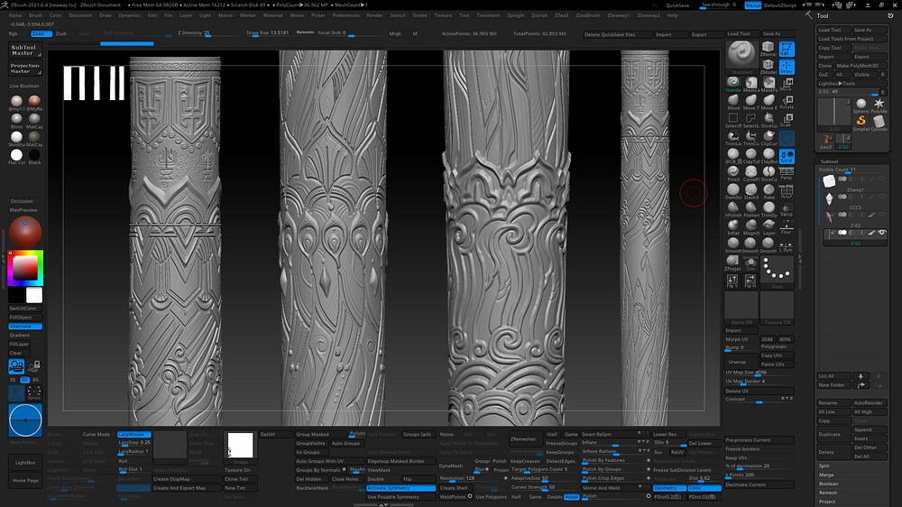902x507 pixels.
Task: Click the white texture Image thumbnail
Action: (240, 445)
